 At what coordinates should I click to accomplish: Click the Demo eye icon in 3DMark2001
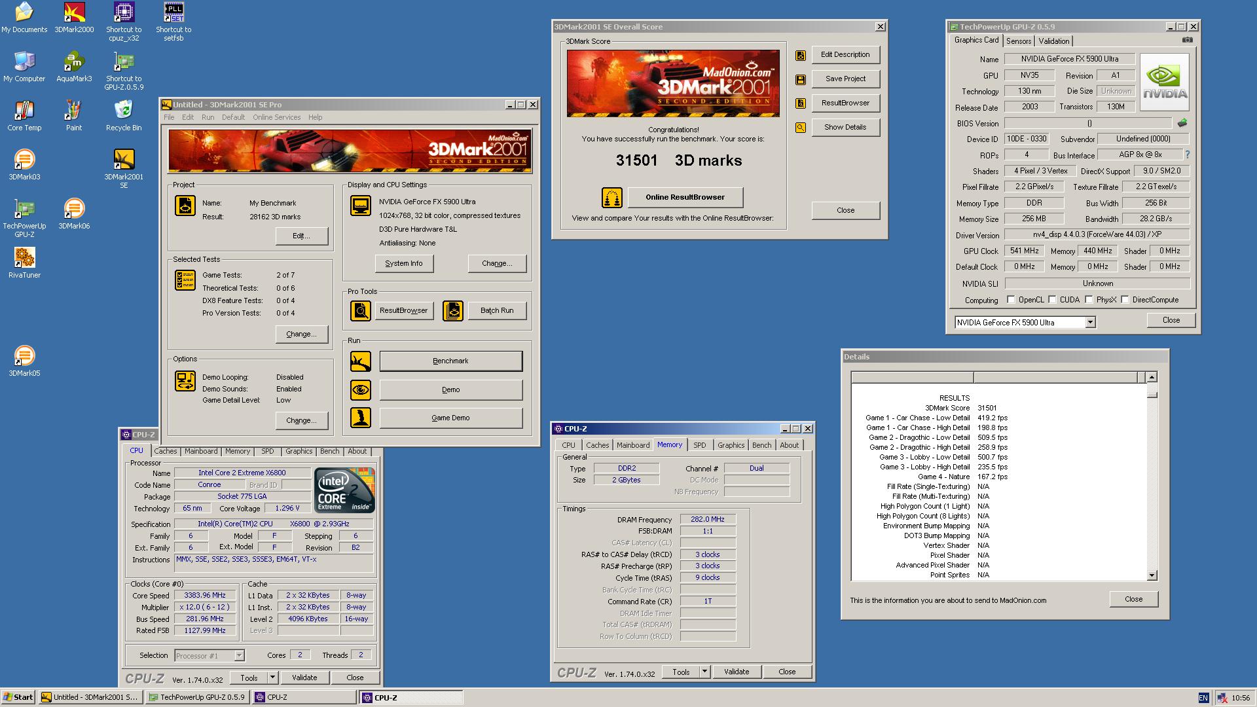361,390
